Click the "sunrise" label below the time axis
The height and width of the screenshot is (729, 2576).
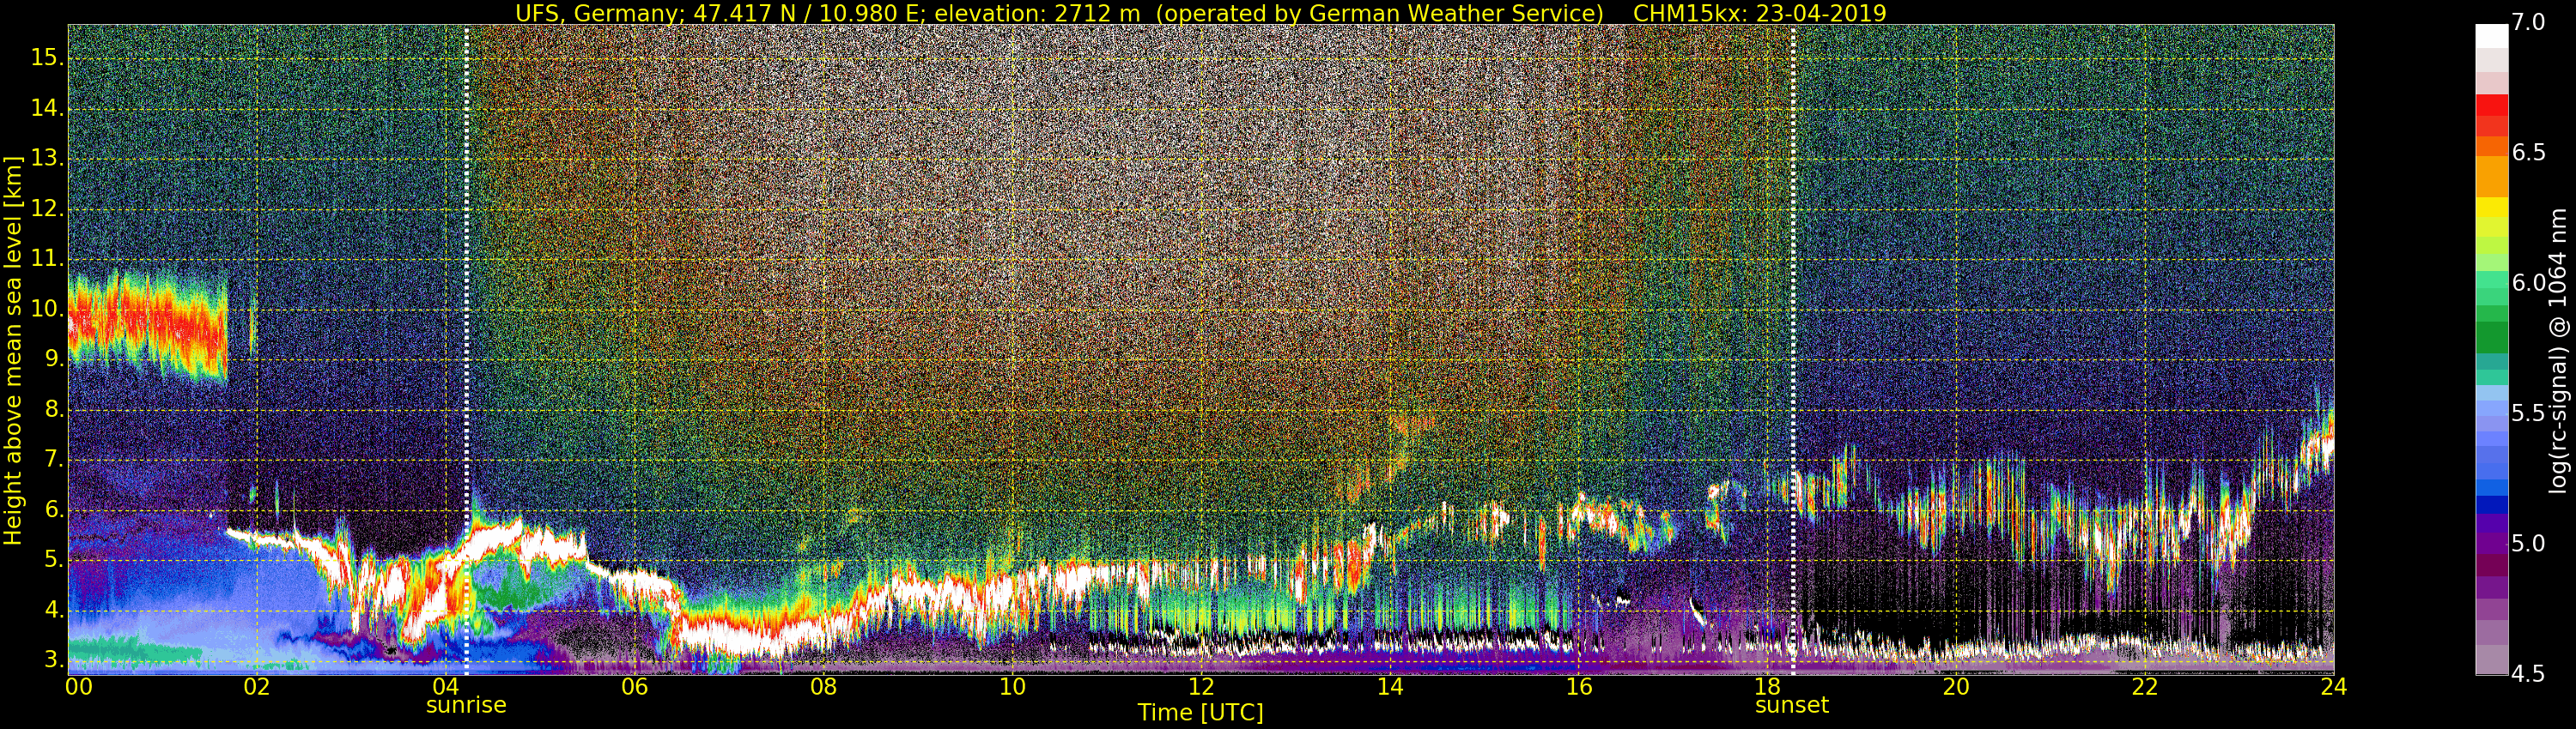(x=466, y=705)
